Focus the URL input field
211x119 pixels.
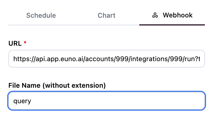(x=107, y=59)
